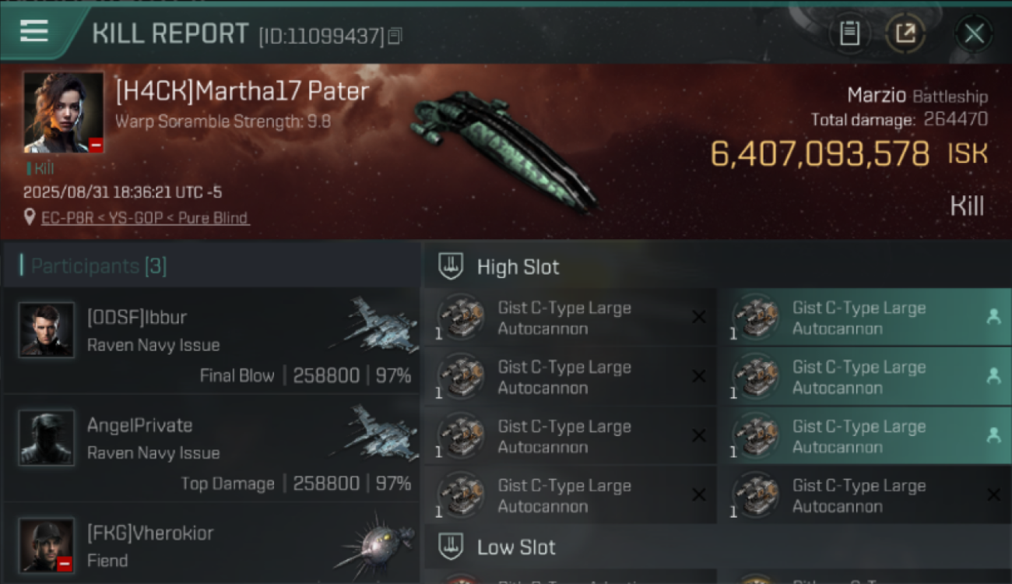The width and height of the screenshot is (1012, 584).
Task: Select the AngelPrivate participant entry
Action: point(211,449)
